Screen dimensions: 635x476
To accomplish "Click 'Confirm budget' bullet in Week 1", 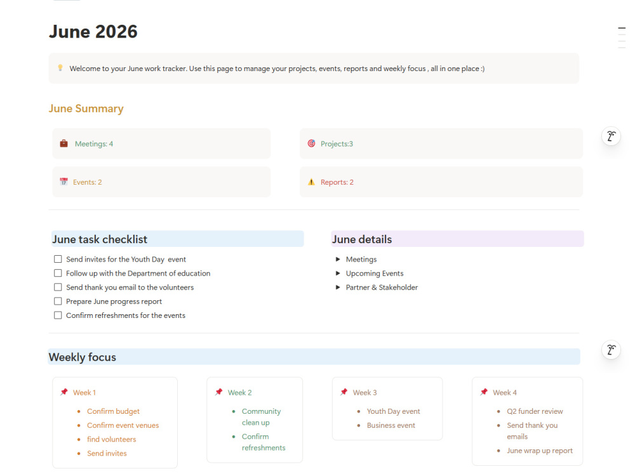I will tap(114, 411).
